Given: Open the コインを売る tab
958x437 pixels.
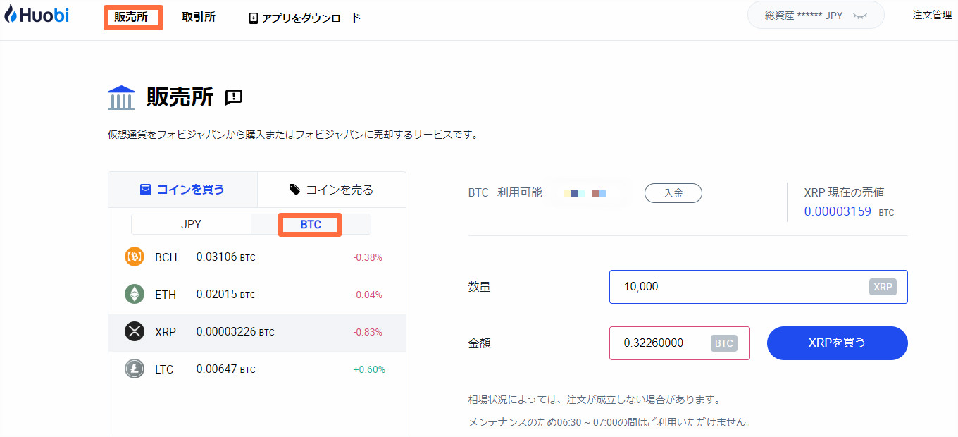Looking at the screenshot, I should [332, 190].
